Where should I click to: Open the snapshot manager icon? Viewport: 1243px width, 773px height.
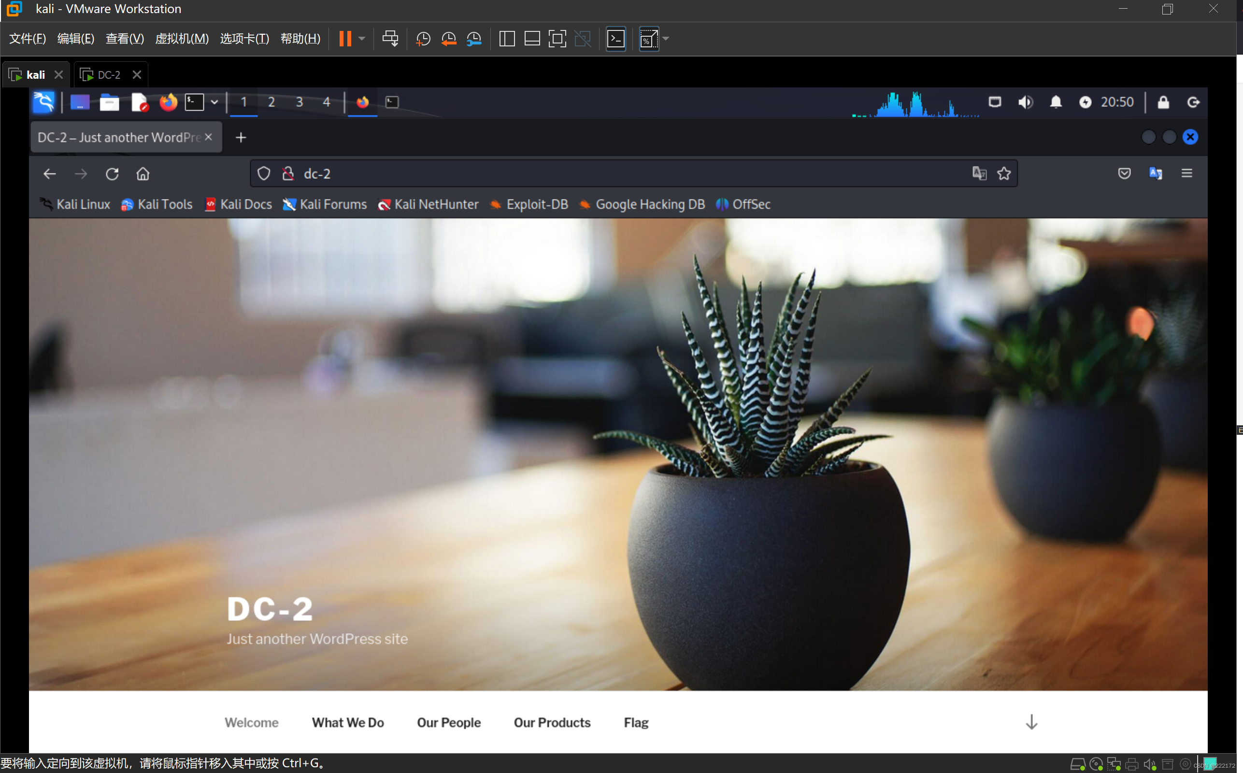pyautogui.click(x=474, y=39)
